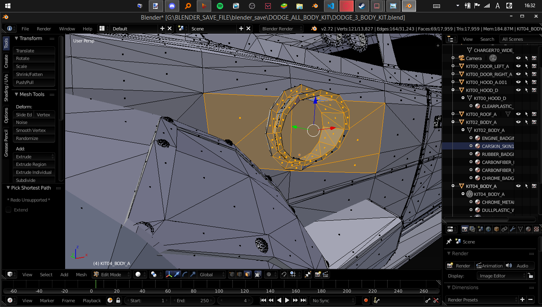This screenshot has height=307, width=542.
Task: Collapse KIT02_BODY_A object in outliner
Action: [x=453, y=122]
